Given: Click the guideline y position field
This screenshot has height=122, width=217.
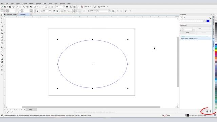Looking at the screenshot, I should point(187,30).
